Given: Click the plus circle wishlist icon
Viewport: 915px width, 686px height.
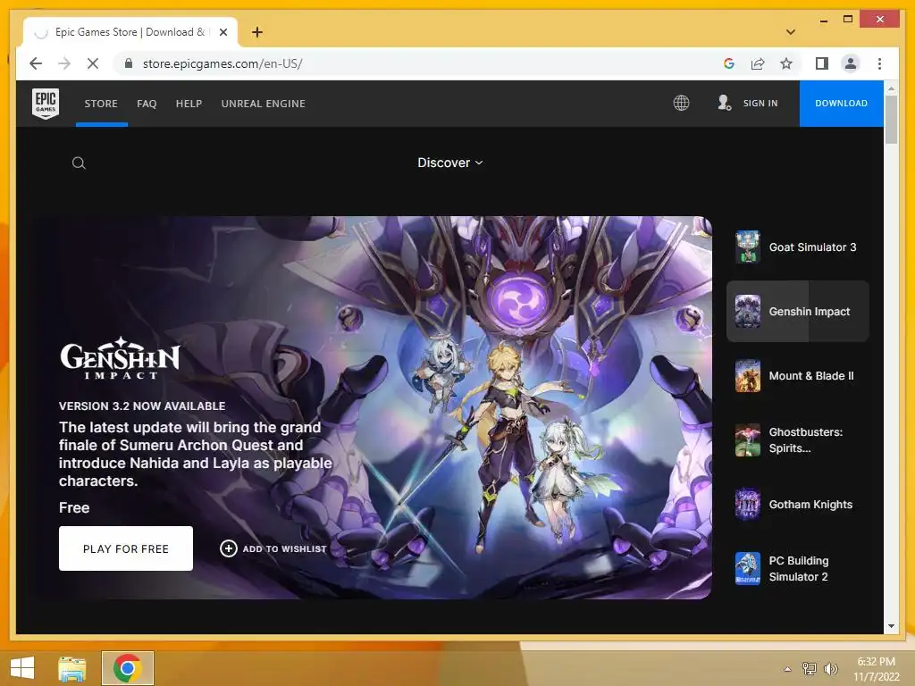Looking at the screenshot, I should (x=228, y=548).
